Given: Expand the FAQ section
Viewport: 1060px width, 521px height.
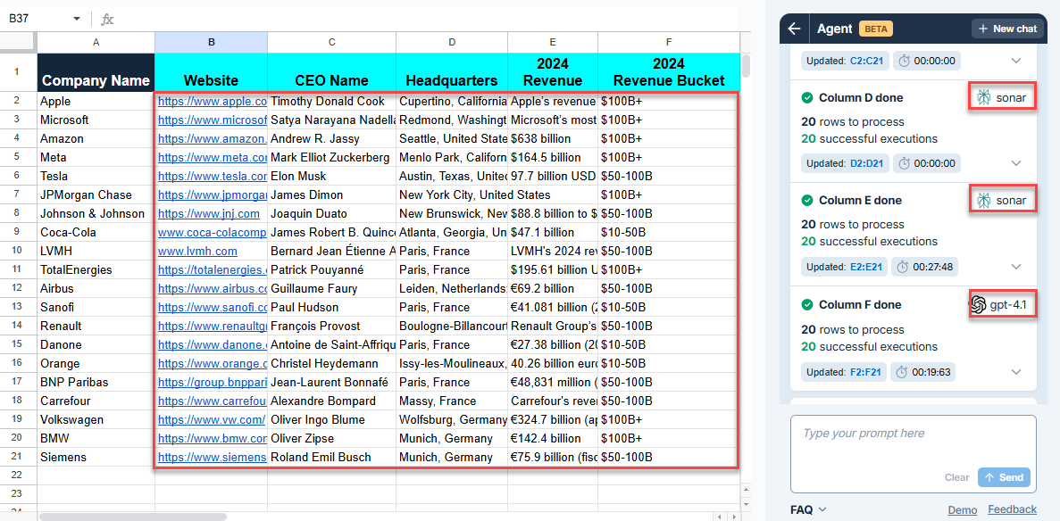Looking at the screenshot, I should pyautogui.click(x=808, y=509).
